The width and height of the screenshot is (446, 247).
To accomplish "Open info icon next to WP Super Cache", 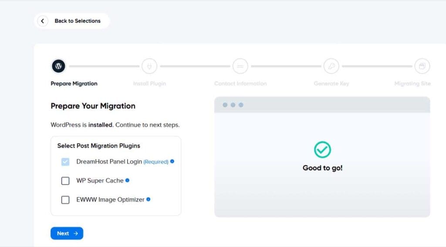I will click(128, 180).
